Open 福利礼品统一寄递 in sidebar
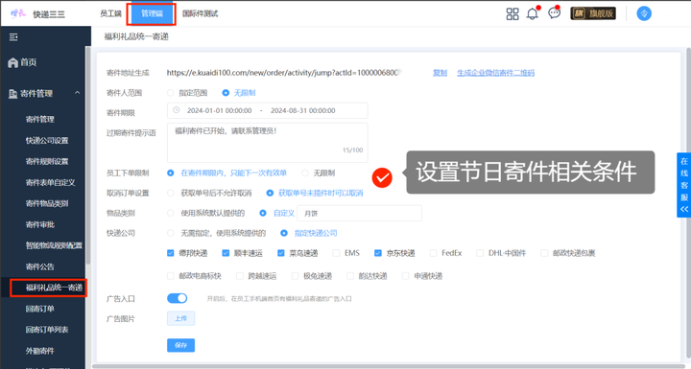The height and width of the screenshot is (369, 691). [x=54, y=288]
